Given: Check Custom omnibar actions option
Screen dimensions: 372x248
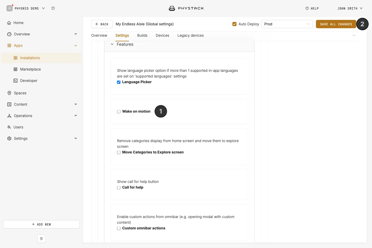Looking at the screenshot, I should click(x=119, y=228).
